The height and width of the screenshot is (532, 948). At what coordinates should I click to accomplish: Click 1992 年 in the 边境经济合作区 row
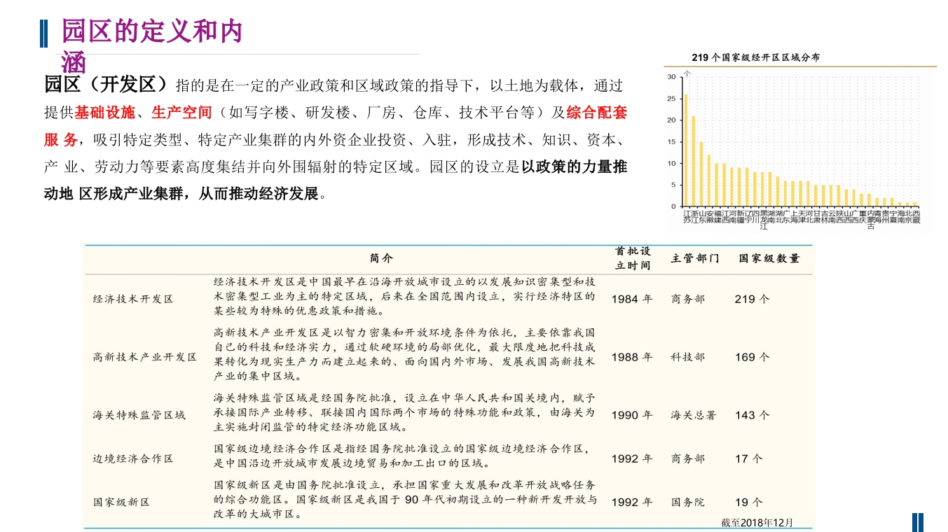632,459
